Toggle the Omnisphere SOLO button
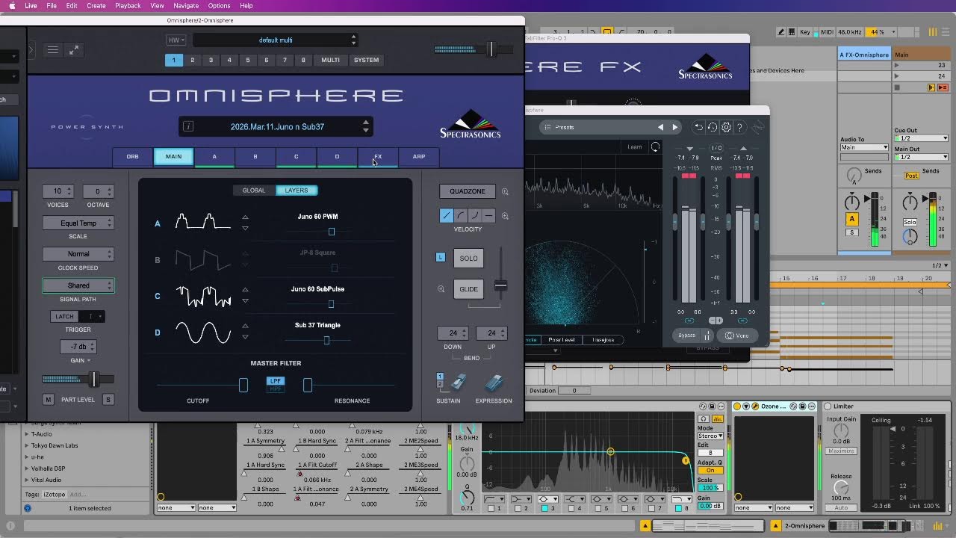 pos(468,259)
